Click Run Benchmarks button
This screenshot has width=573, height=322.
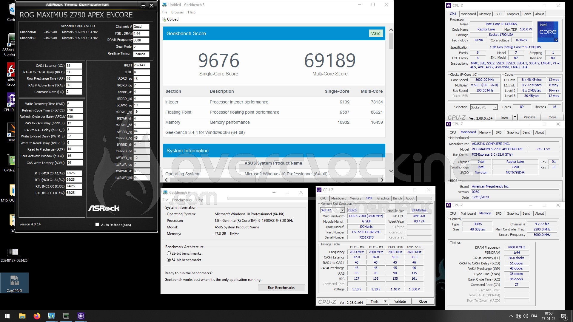coord(281,288)
